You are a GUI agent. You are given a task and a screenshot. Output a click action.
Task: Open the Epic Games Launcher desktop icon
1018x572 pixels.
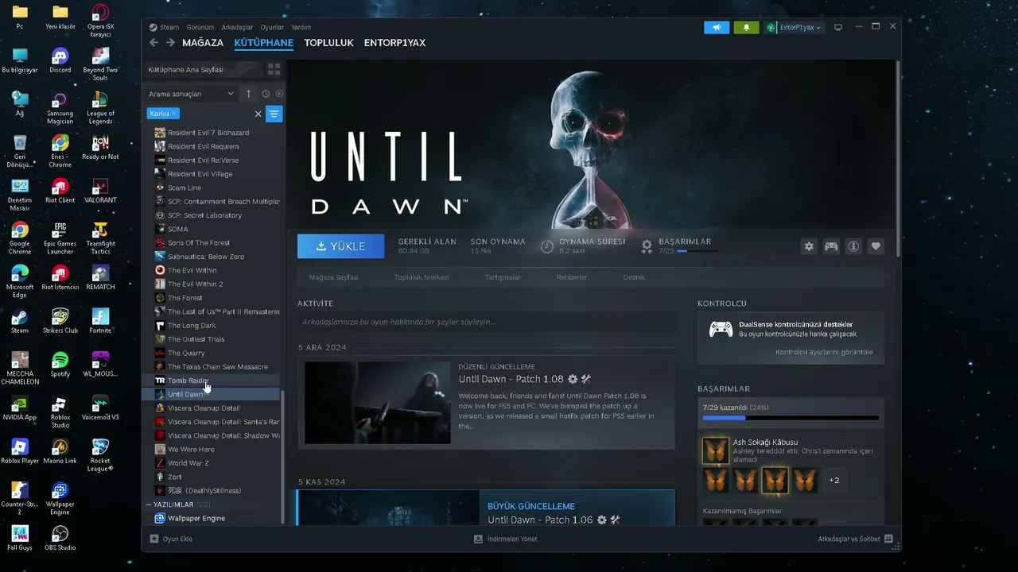60,238
